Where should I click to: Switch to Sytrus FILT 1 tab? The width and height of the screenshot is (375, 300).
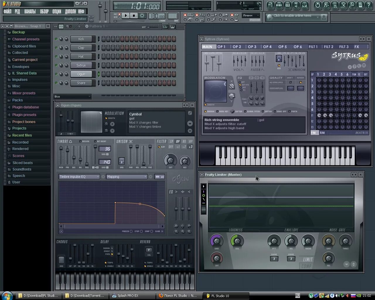313,47
